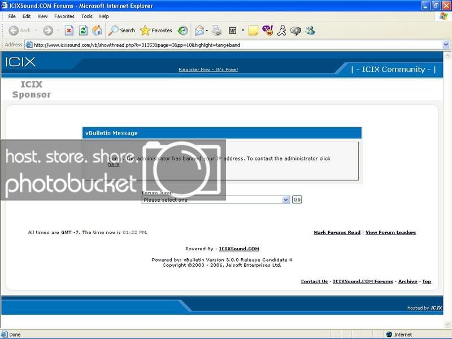The image size is (452, 339).
Task: Open the Back button history dropdown arrow
Action: pyautogui.click(x=36, y=31)
